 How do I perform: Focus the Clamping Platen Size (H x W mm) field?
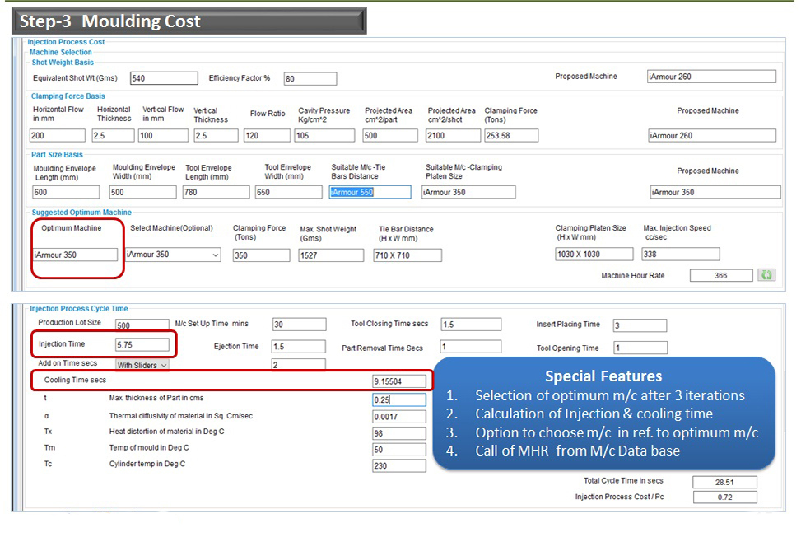pyautogui.click(x=594, y=255)
